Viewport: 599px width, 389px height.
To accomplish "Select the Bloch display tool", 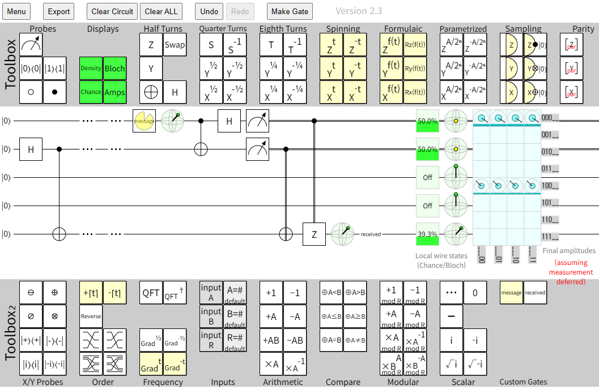I will [114, 68].
